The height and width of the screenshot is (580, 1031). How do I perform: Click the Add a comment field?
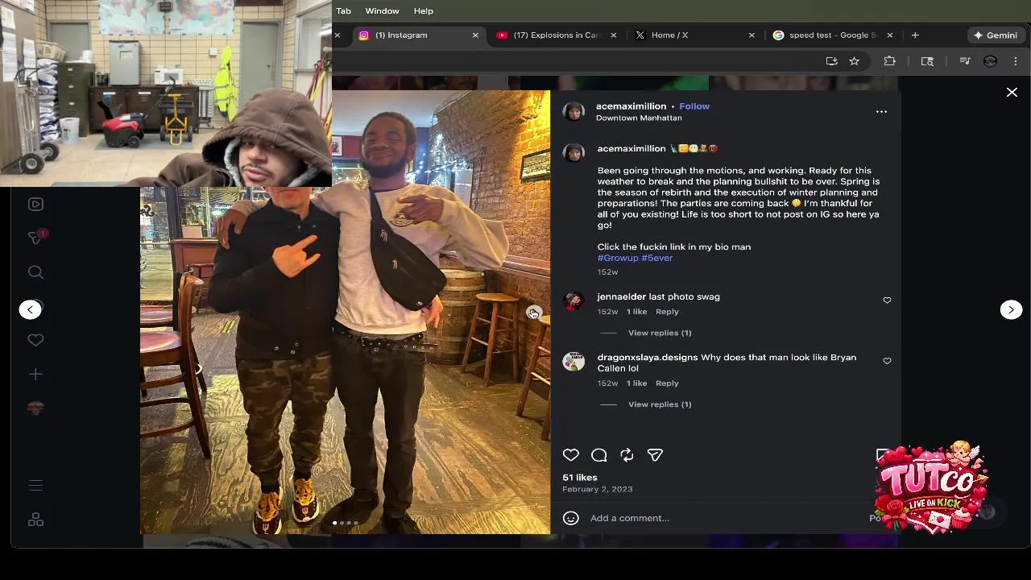(x=725, y=518)
